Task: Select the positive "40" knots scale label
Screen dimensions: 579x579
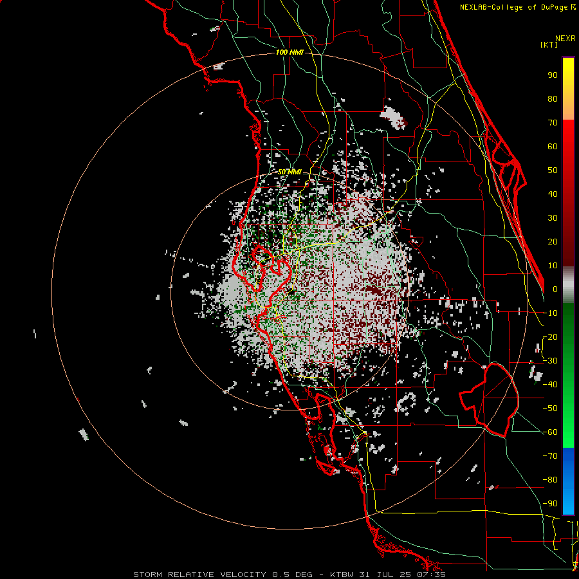Action: [553, 194]
